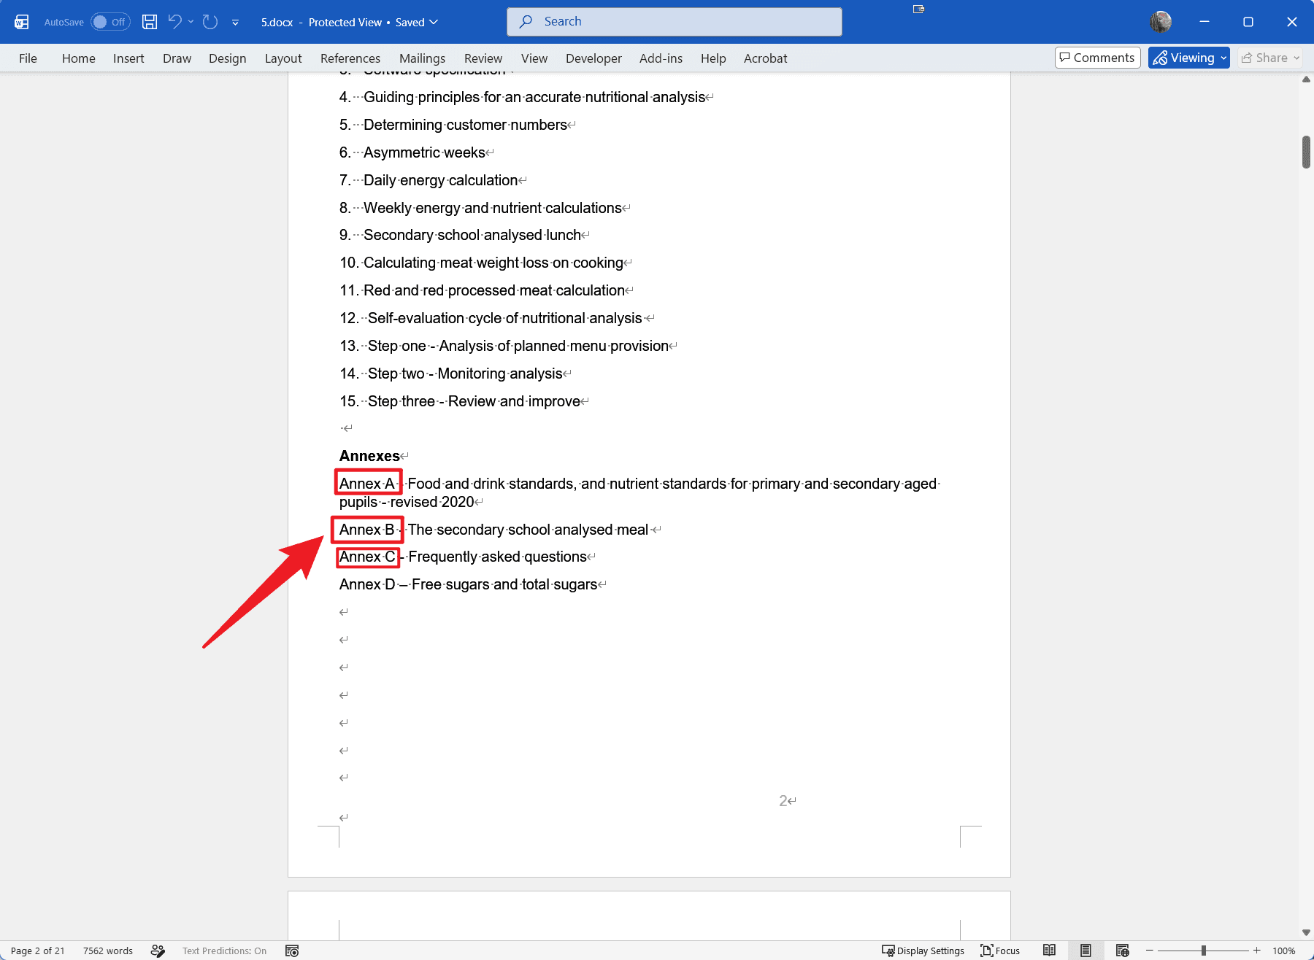Screen dimensions: 1314x960
Task: Click the zoom slider handle
Action: click(1203, 951)
